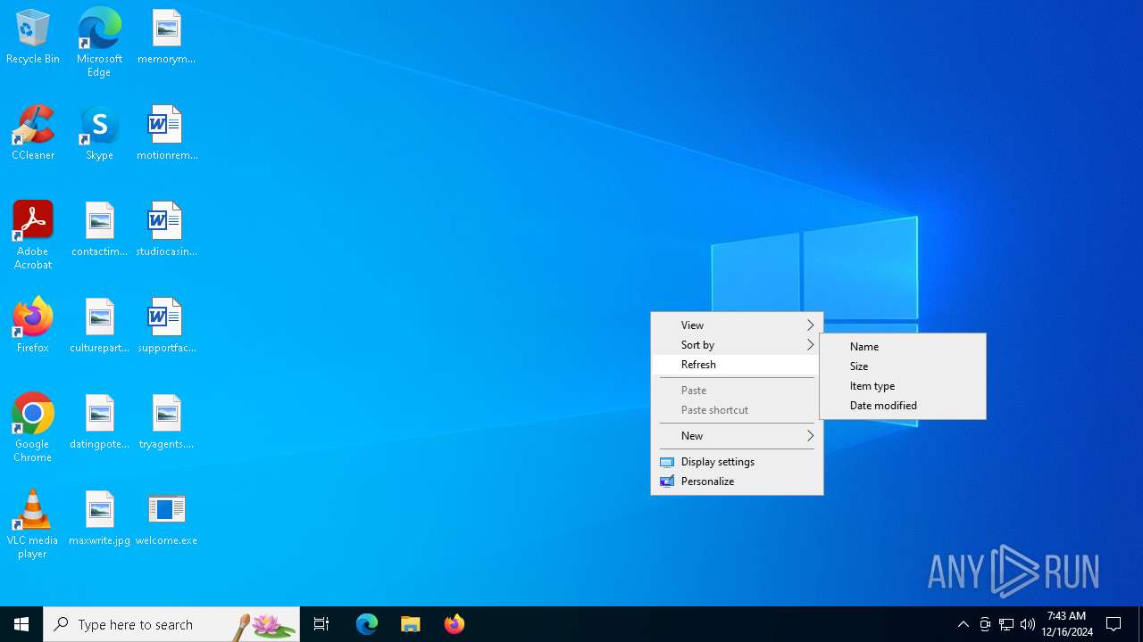1143x642 pixels.
Task: Expand the Sort by submenu
Action: (x=737, y=345)
